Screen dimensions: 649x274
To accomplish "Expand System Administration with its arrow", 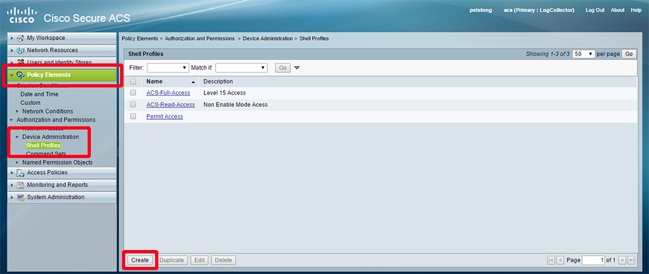I will click(x=12, y=198).
